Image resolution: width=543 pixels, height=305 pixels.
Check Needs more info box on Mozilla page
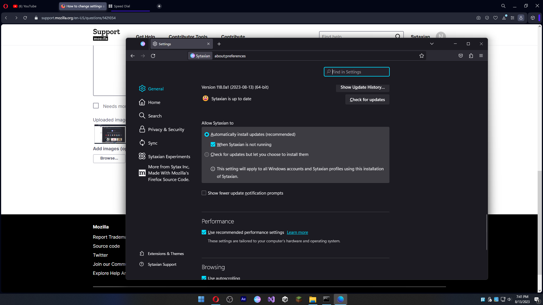96,106
